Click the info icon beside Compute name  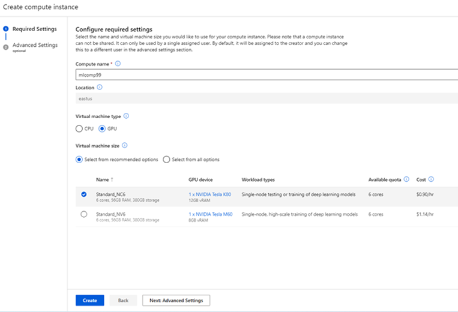(x=118, y=64)
